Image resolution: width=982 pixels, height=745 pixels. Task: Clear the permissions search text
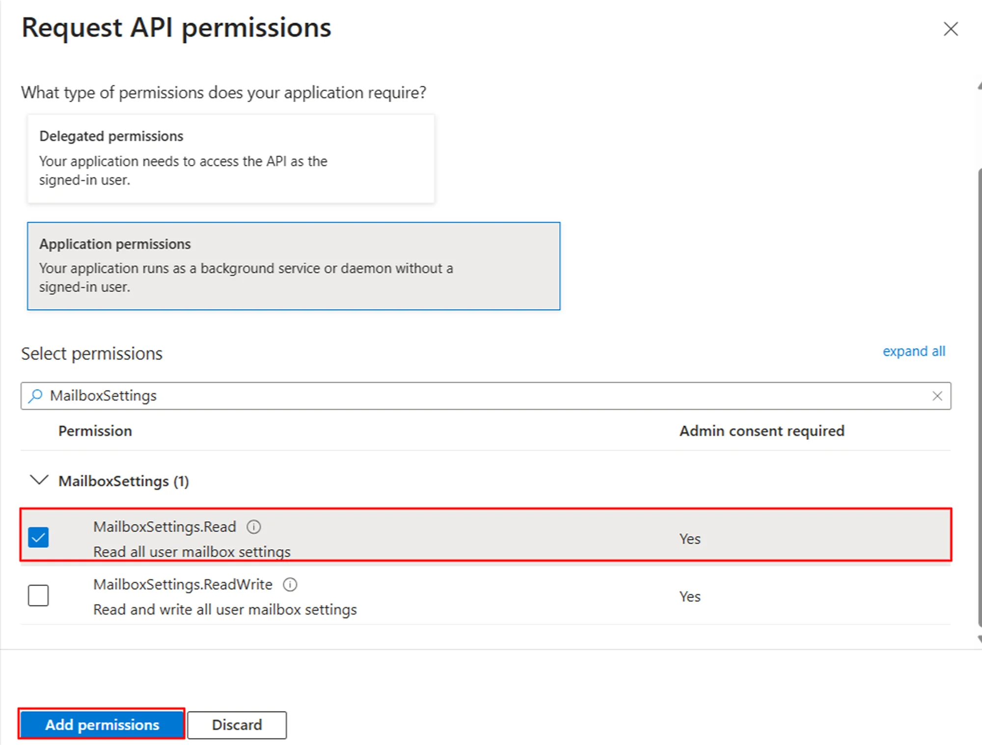(x=937, y=396)
